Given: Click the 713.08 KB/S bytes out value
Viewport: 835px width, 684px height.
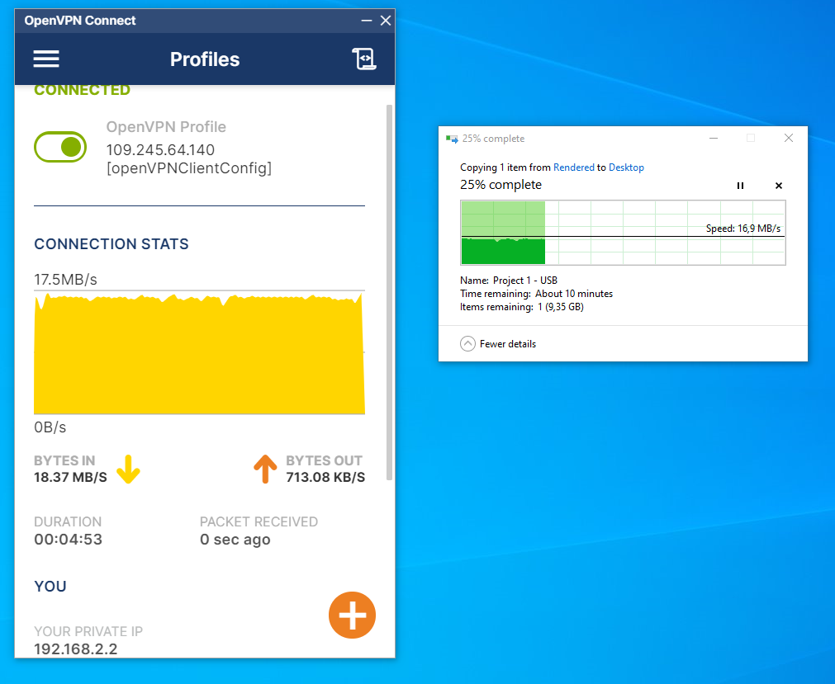Looking at the screenshot, I should click(x=325, y=478).
